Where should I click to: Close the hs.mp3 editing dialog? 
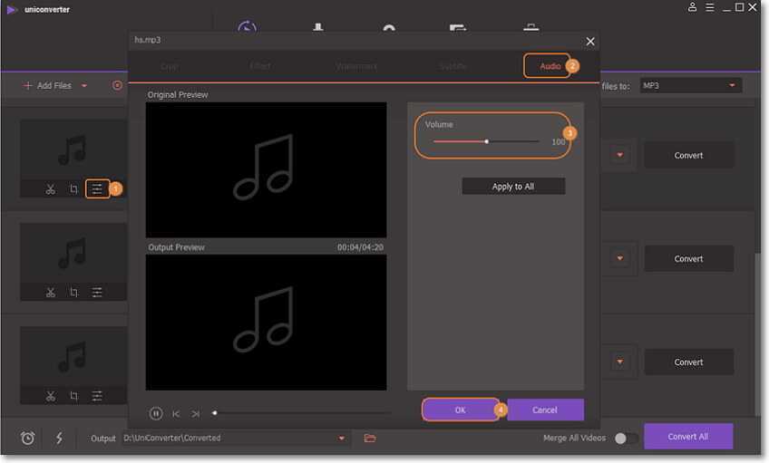coord(590,42)
